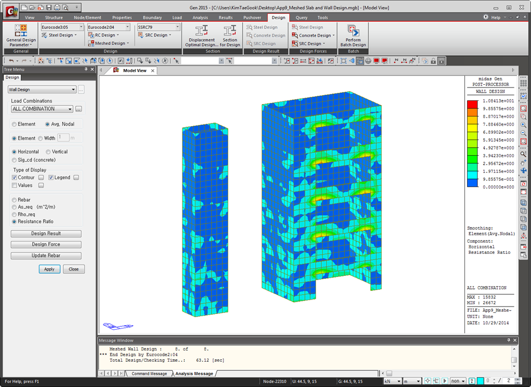Open General Design Parameter
This screenshot has width=531, height=387.
coord(20,35)
